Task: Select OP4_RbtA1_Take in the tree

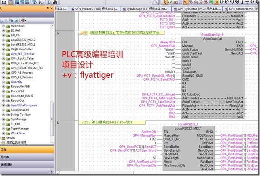Action: click(22, 59)
